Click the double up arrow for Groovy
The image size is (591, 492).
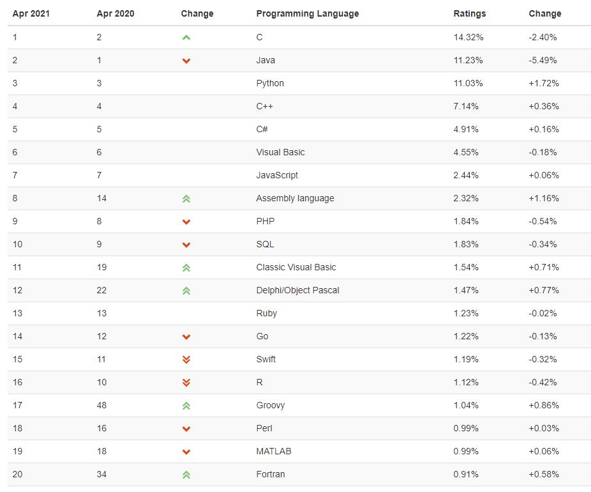pyautogui.click(x=186, y=406)
